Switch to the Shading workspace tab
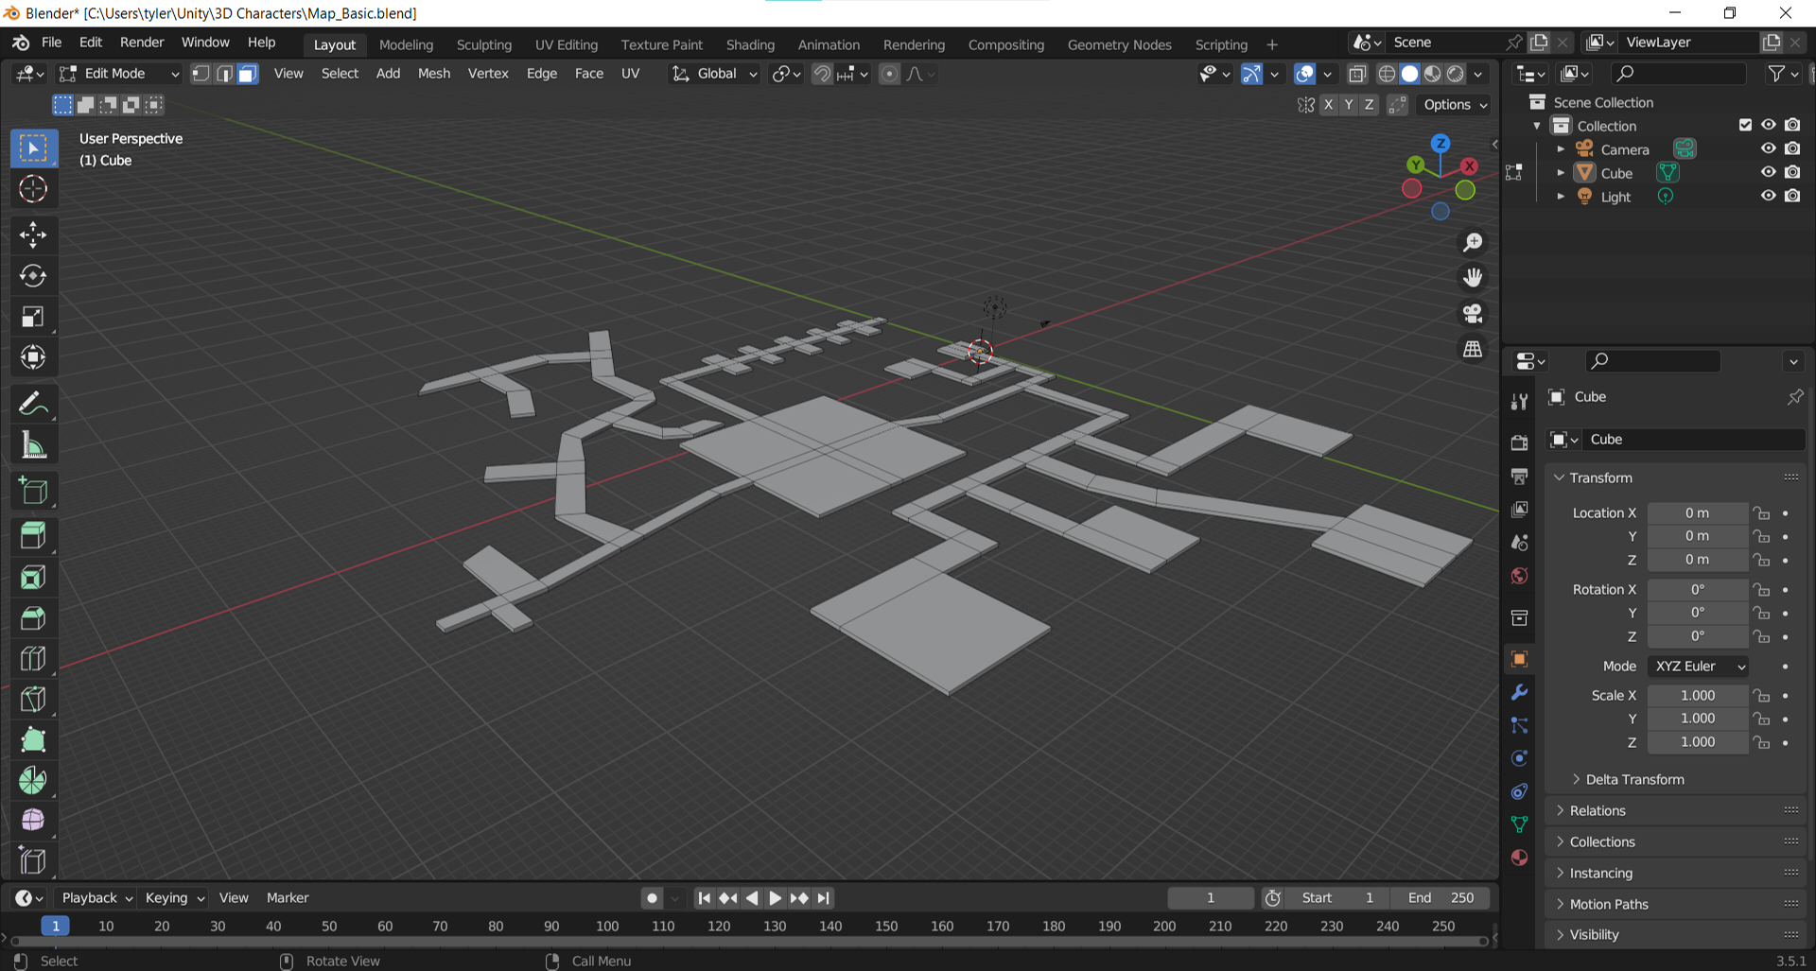 (750, 44)
